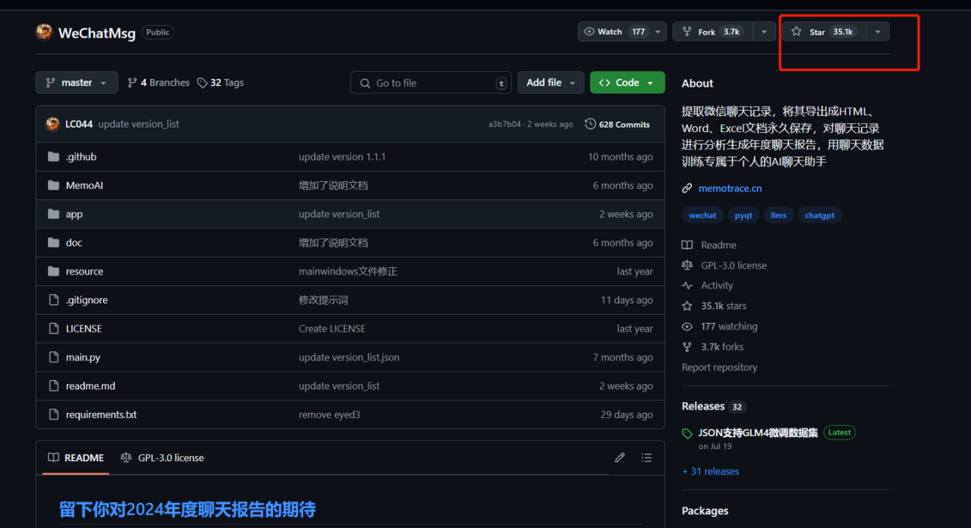Click the Fork button
The height and width of the screenshot is (528, 971).
pos(713,32)
